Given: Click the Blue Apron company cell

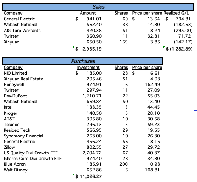Looking at the screenshot, I should point(15,164).
